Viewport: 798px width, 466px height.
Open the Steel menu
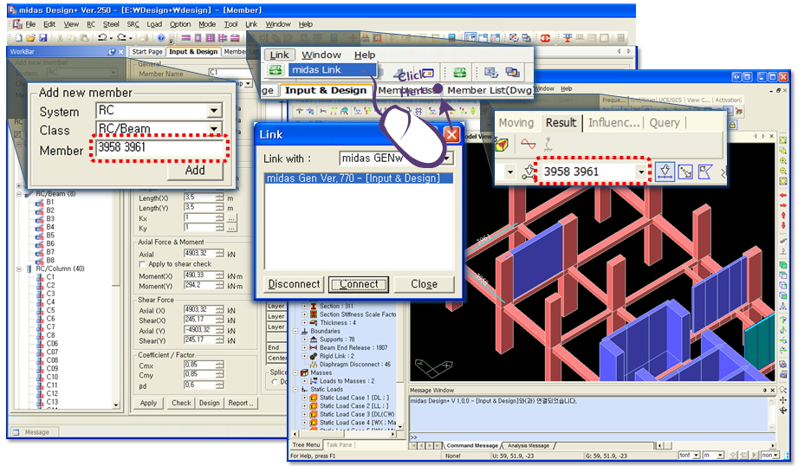pos(111,24)
